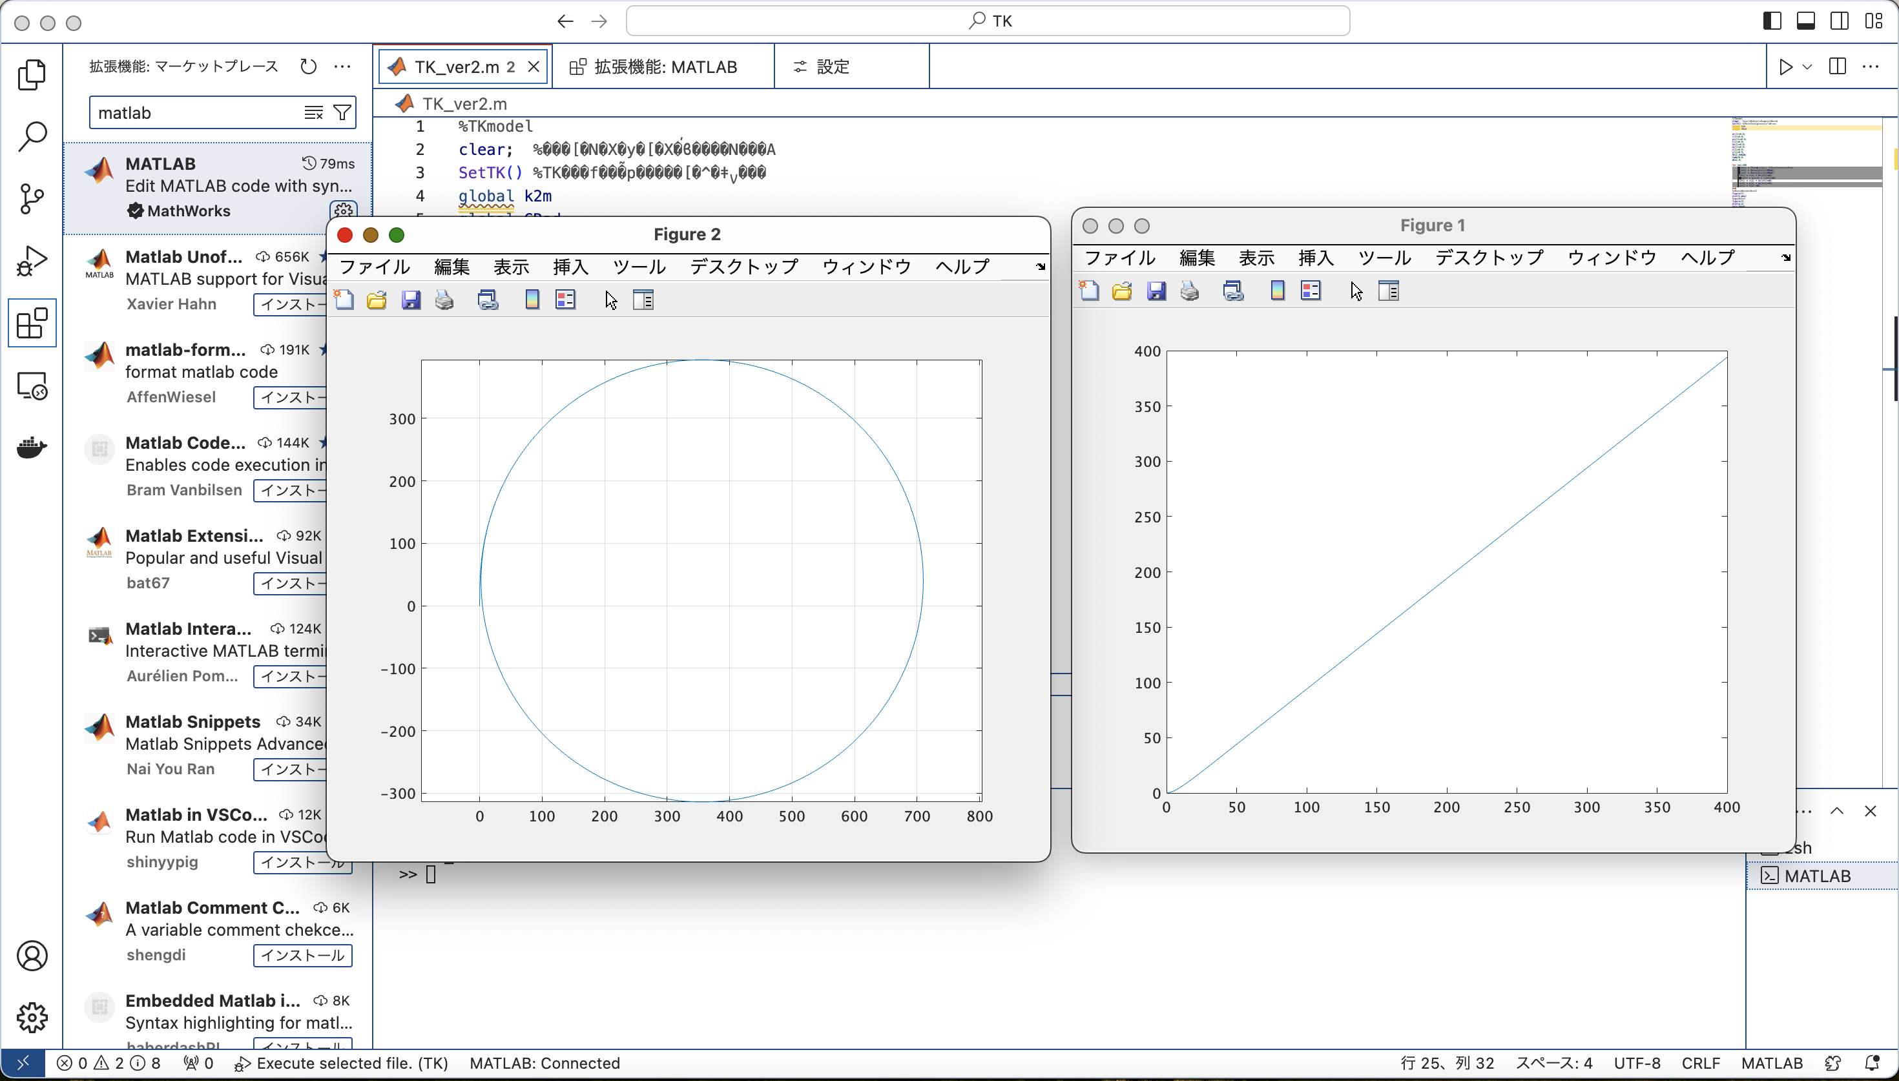Click MATLAB: Connected in the status bar

coord(544,1063)
